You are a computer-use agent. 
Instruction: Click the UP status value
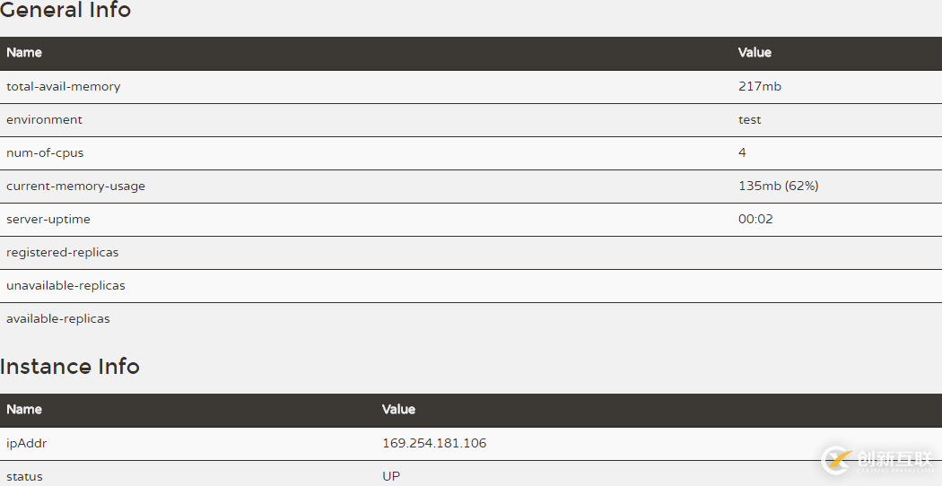pyautogui.click(x=391, y=476)
